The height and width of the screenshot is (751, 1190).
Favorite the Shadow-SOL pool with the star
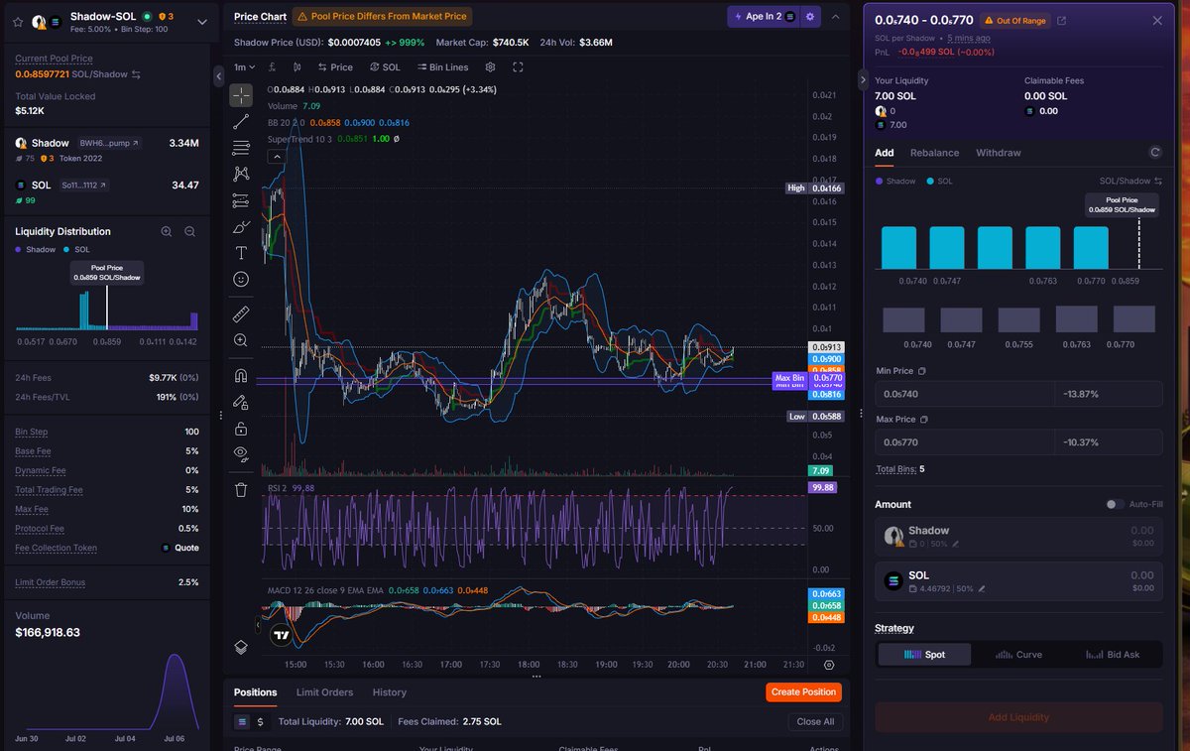17,21
